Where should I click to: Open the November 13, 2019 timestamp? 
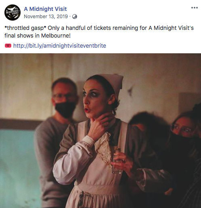coord(46,17)
